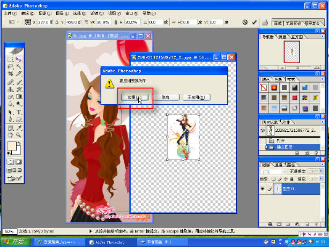The width and height of the screenshot is (329, 247).
Task: Select the Gradient tool
Action: coord(18,97)
